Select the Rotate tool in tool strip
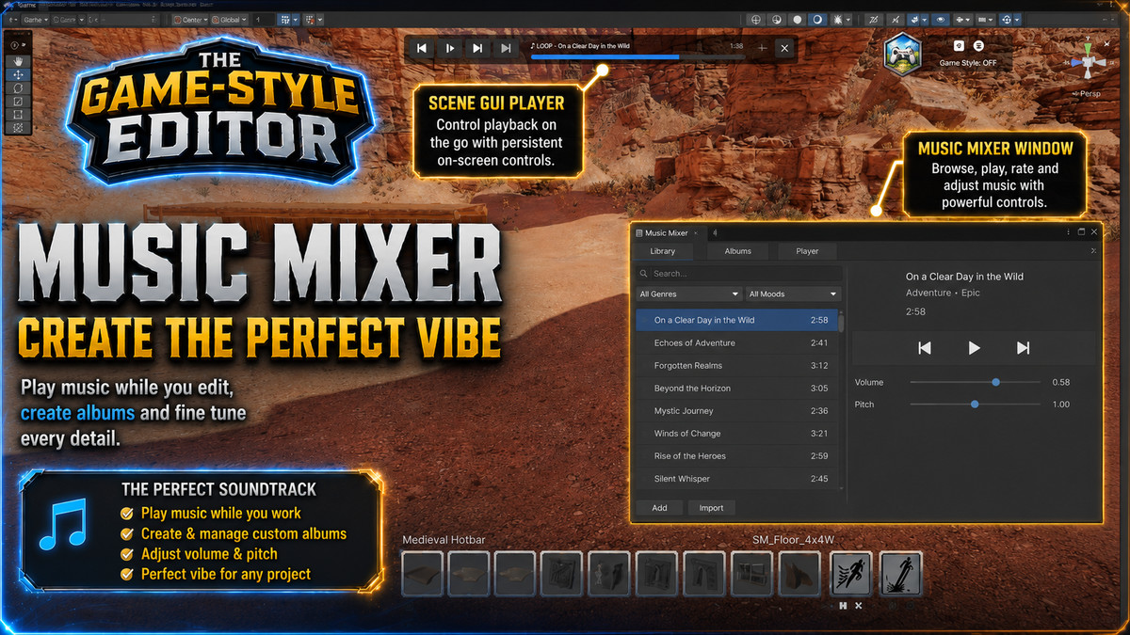The height and width of the screenshot is (635, 1130). tap(18, 87)
